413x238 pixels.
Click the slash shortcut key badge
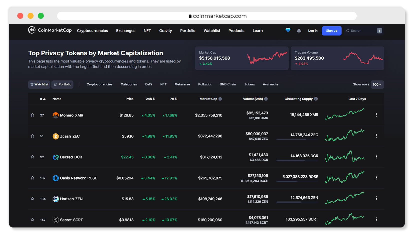pyautogui.click(x=379, y=31)
